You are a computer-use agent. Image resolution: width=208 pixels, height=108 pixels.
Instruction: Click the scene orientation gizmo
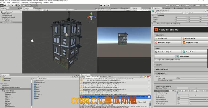point(91,17)
